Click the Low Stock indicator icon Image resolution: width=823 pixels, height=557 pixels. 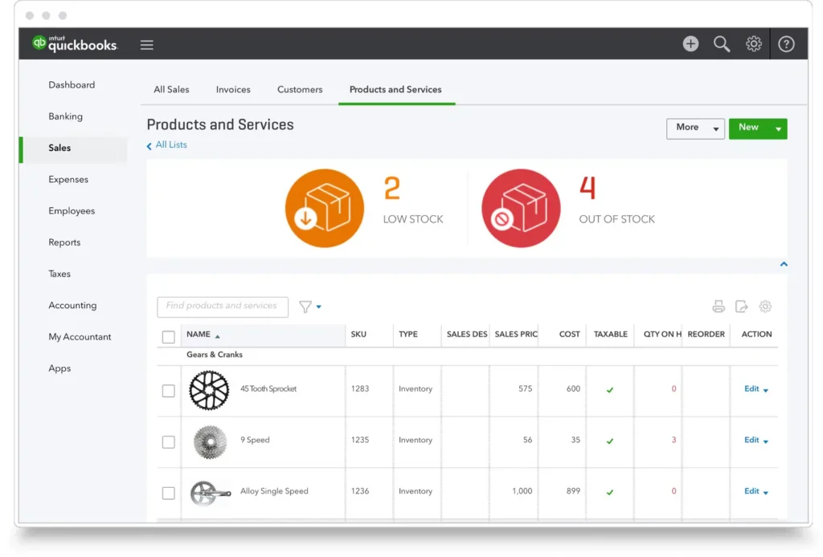324,207
